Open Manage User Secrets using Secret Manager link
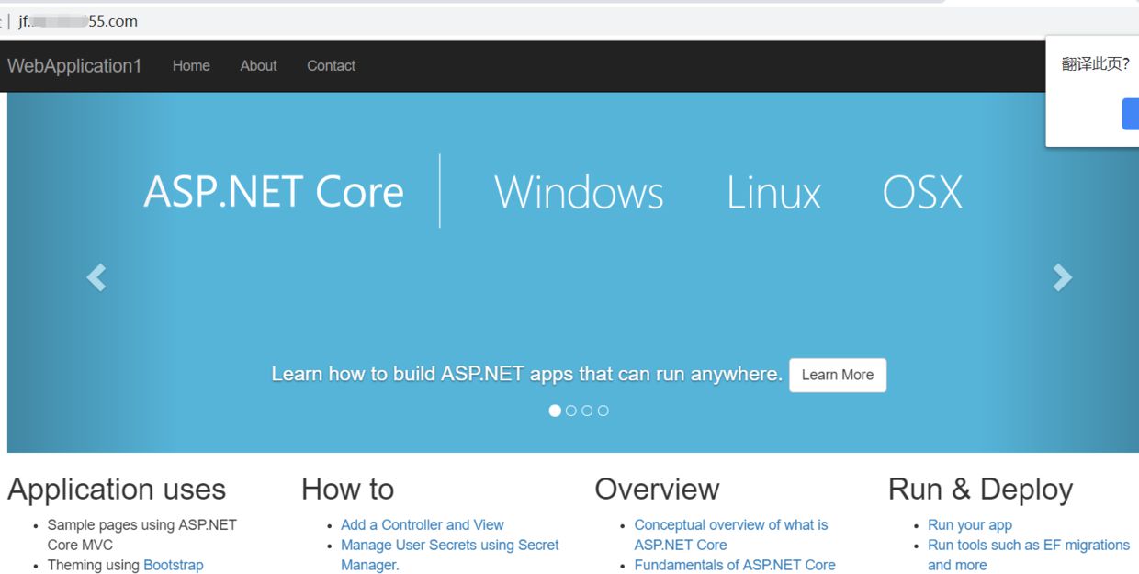1139x574 pixels. tap(450, 555)
